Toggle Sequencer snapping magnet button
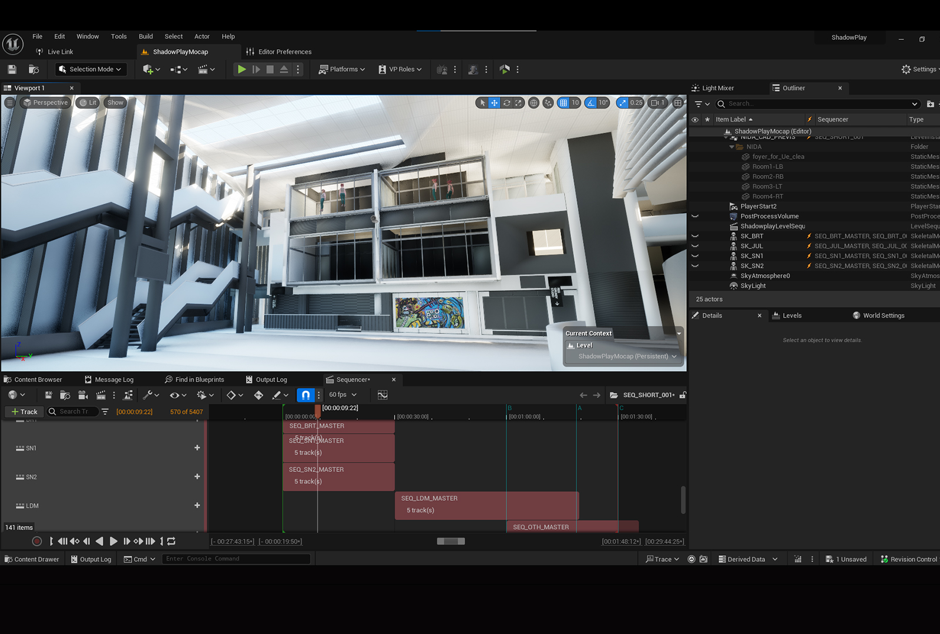 coord(305,395)
